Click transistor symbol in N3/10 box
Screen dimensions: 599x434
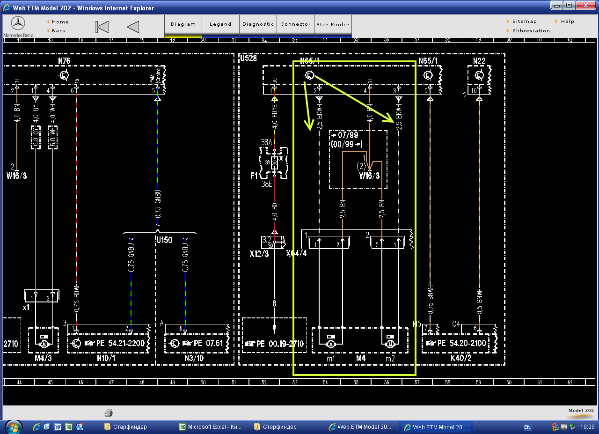[175, 344]
